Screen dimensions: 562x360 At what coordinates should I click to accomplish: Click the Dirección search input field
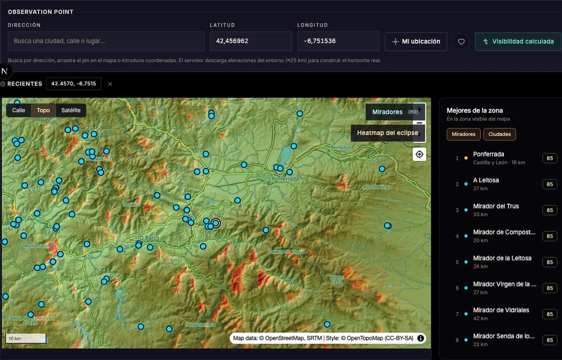106,41
